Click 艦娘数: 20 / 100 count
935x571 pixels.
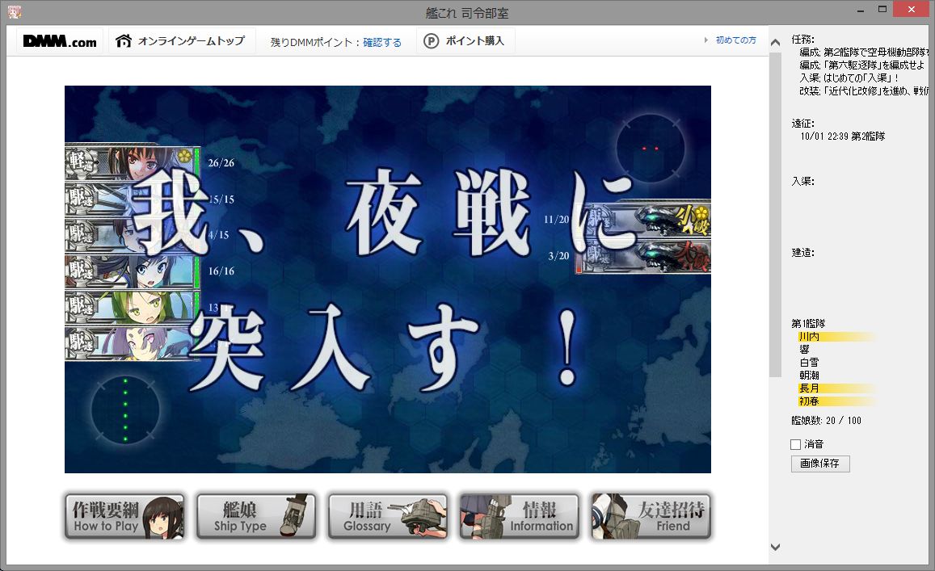coord(827,420)
